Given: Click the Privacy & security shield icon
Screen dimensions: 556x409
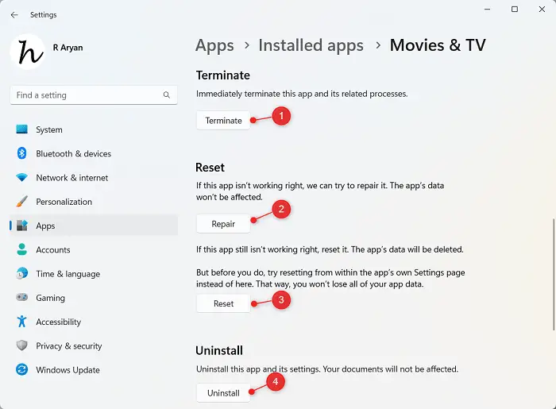Looking at the screenshot, I should click(21, 345).
